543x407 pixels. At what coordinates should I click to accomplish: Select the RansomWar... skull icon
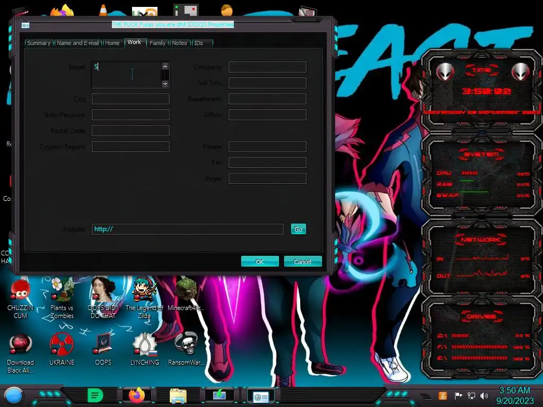[x=186, y=350]
